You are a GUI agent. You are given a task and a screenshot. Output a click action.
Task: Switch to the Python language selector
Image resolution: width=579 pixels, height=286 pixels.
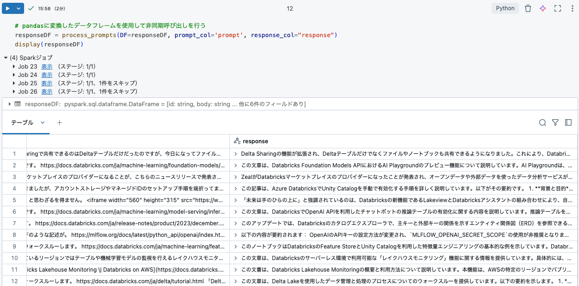coord(505,8)
